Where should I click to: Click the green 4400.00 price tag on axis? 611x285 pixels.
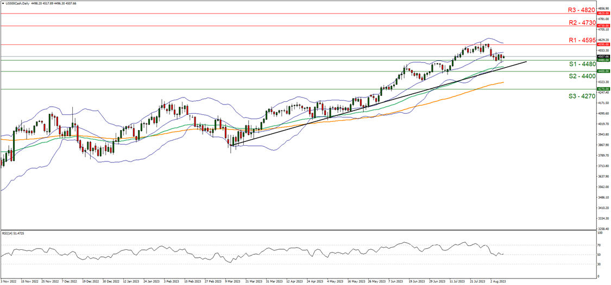click(603, 71)
